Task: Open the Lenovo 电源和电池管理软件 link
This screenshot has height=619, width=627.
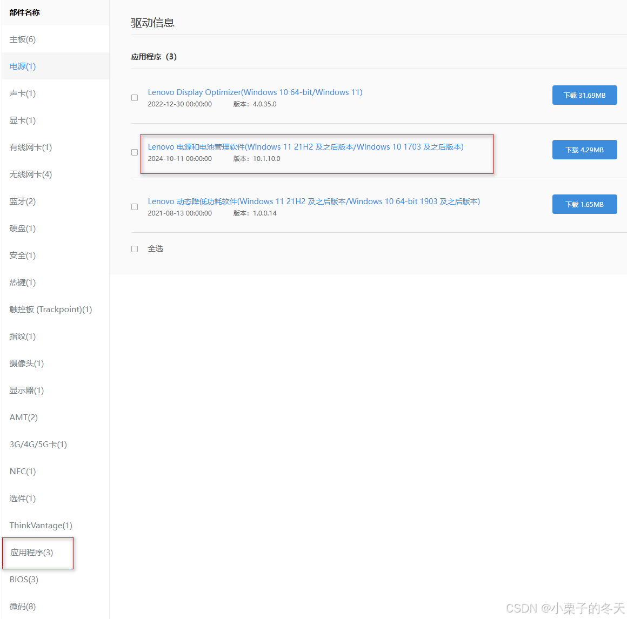Action: coord(305,147)
